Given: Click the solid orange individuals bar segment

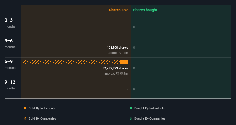Looking at the screenshot, I should pyautogui.click(x=124, y=62).
